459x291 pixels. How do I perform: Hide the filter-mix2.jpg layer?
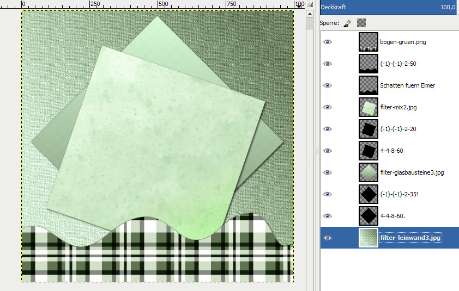coord(328,107)
